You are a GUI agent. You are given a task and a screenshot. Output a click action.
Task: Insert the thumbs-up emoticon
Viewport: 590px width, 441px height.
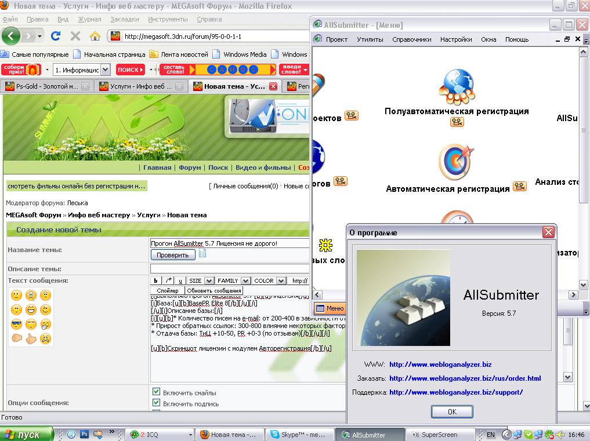pyautogui.click(x=31, y=338)
